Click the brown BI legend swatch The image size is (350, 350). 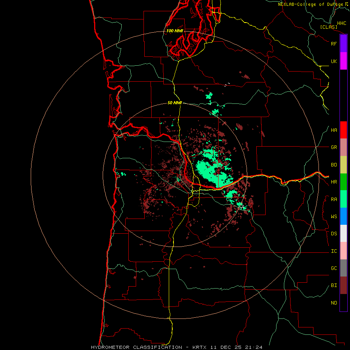pyautogui.click(x=343, y=285)
